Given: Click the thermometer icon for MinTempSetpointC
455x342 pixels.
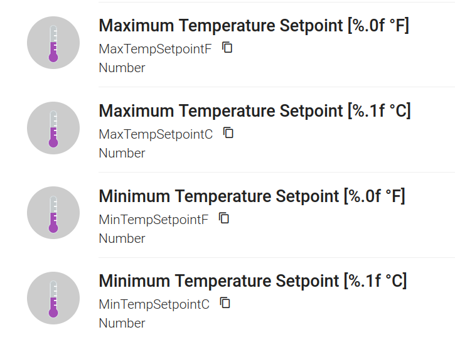Looking at the screenshot, I should (x=53, y=298).
